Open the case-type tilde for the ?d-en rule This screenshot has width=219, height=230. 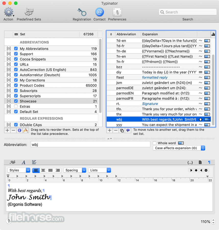[x=201, y=41]
